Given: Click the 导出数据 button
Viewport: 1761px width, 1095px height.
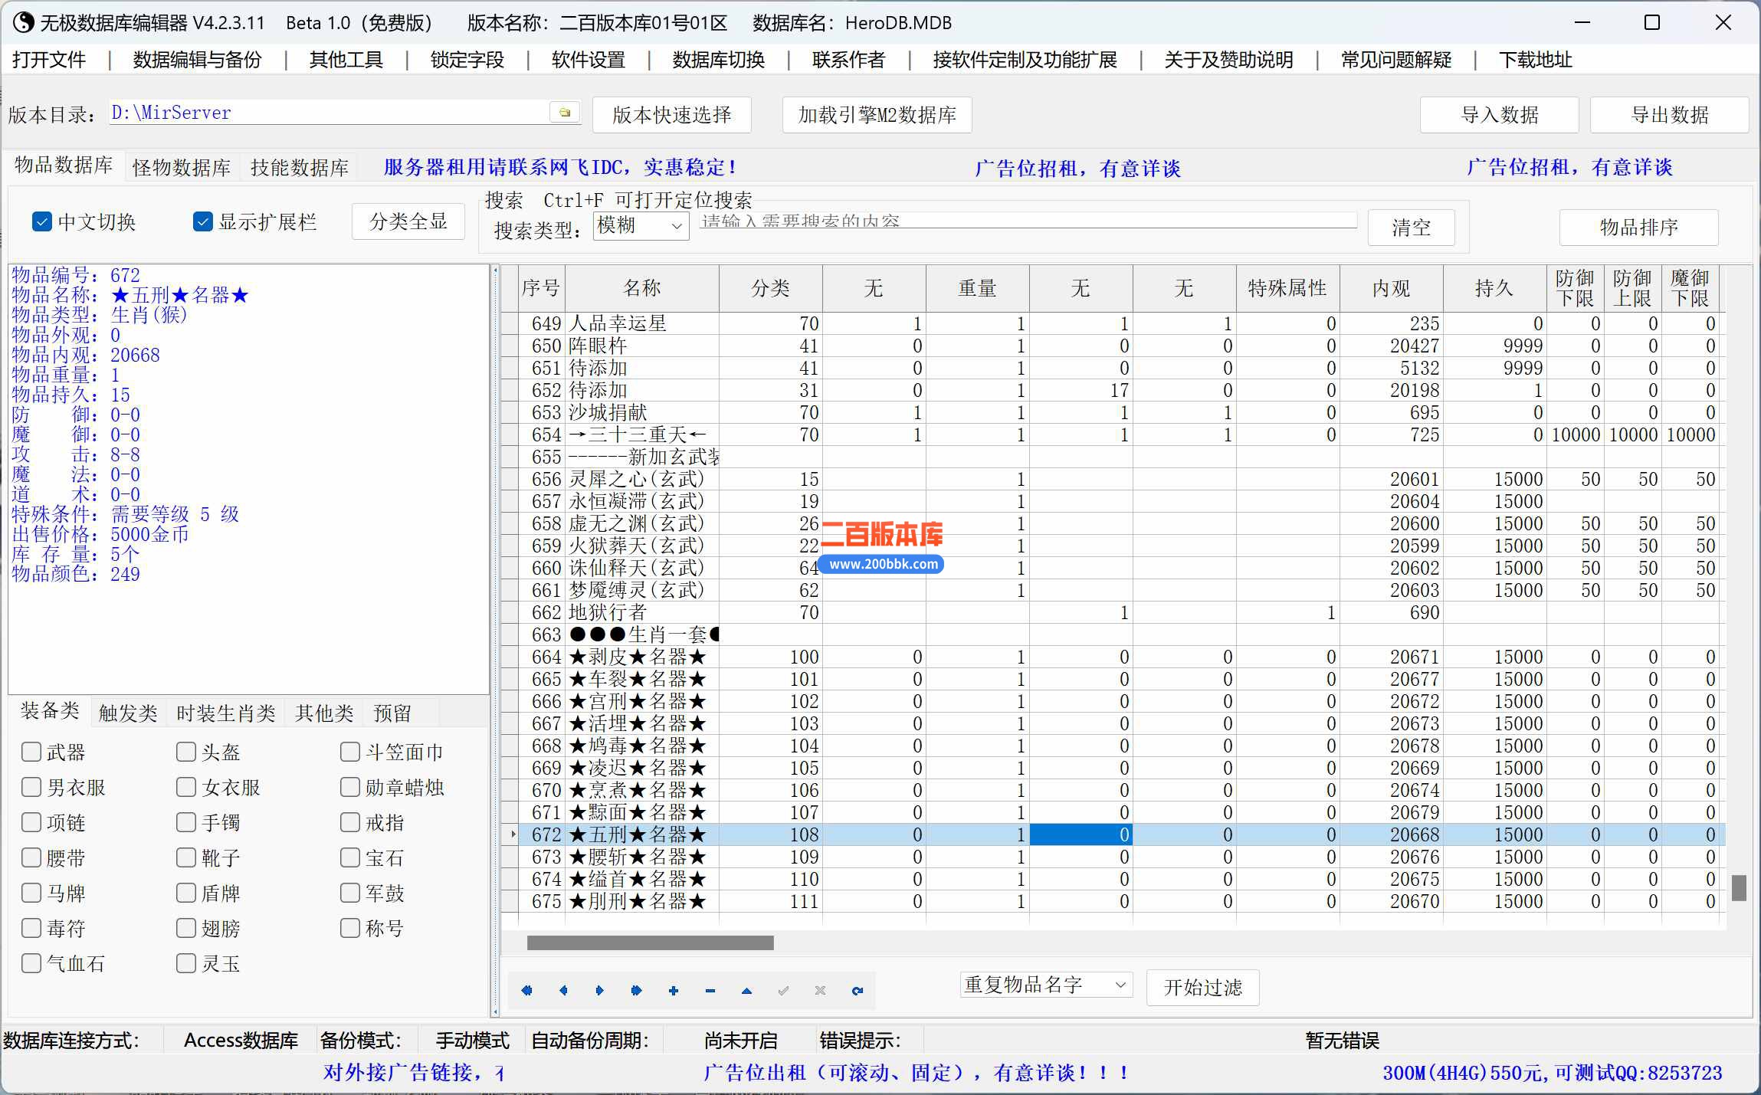Looking at the screenshot, I should 1670,115.
